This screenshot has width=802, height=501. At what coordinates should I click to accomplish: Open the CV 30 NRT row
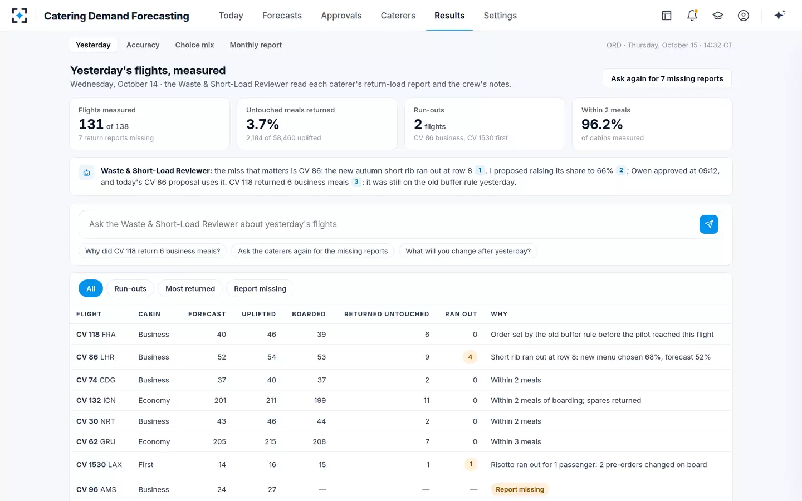tap(401, 421)
